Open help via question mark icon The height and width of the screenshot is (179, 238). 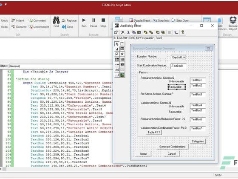(183, 32)
